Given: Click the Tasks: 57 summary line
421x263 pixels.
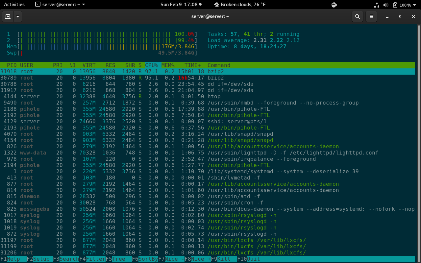Looking at the screenshot, I should coord(254,34).
